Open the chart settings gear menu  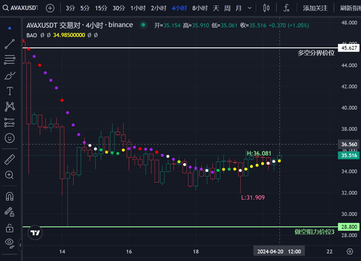(x=349, y=251)
